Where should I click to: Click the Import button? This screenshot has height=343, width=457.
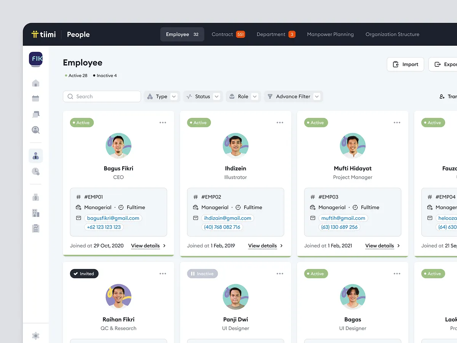click(405, 64)
